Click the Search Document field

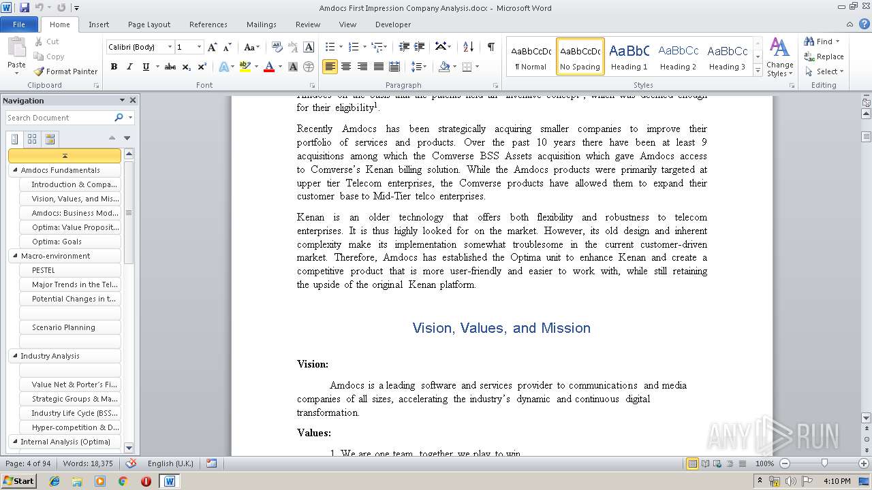click(59, 118)
